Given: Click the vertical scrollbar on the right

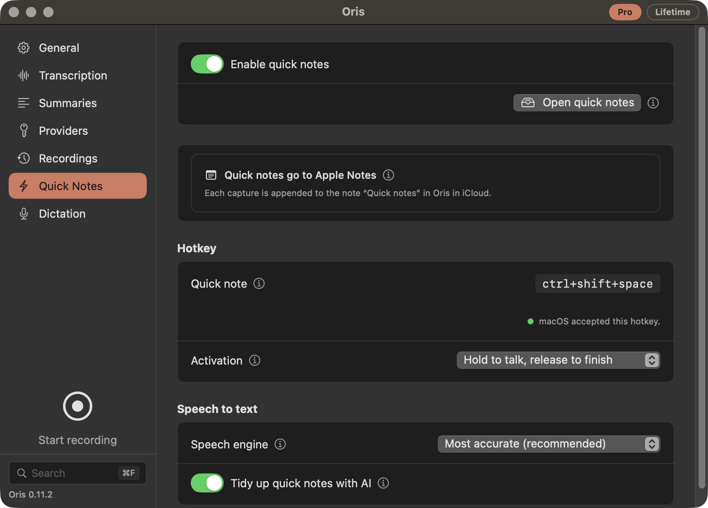Looking at the screenshot, I should point(702,257).
